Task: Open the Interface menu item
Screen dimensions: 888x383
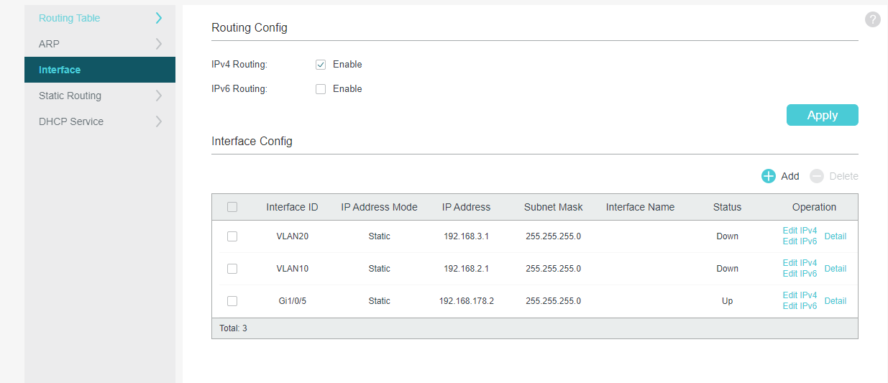Action: (x=60, y=70)
